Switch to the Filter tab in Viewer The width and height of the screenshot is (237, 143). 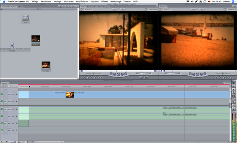99,7
